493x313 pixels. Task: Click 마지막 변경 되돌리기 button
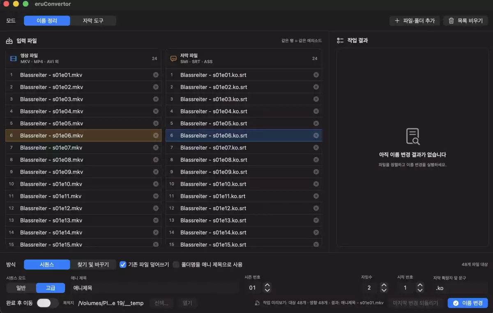[x=416, y=303]
